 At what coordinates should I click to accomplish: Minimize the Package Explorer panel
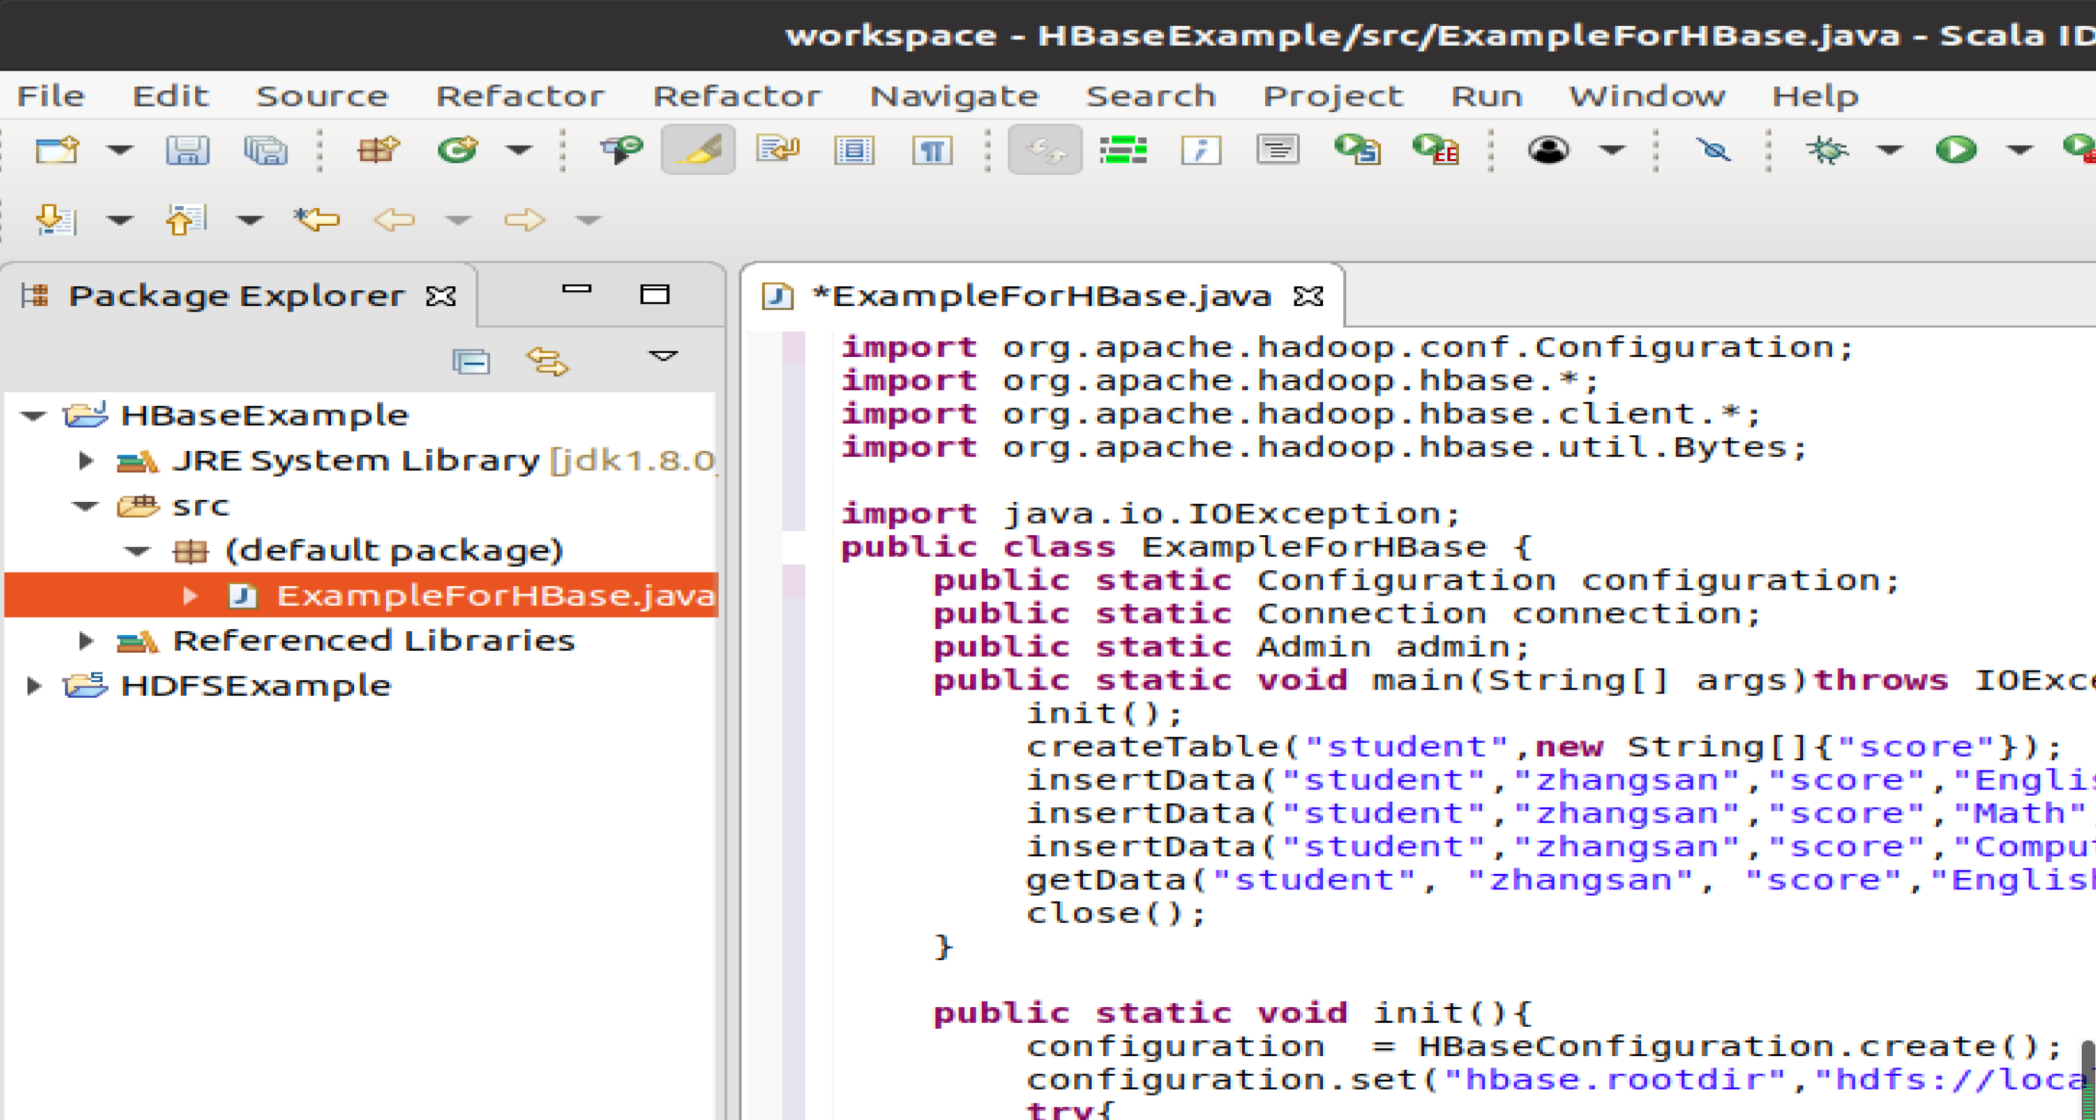coord(577,288)
